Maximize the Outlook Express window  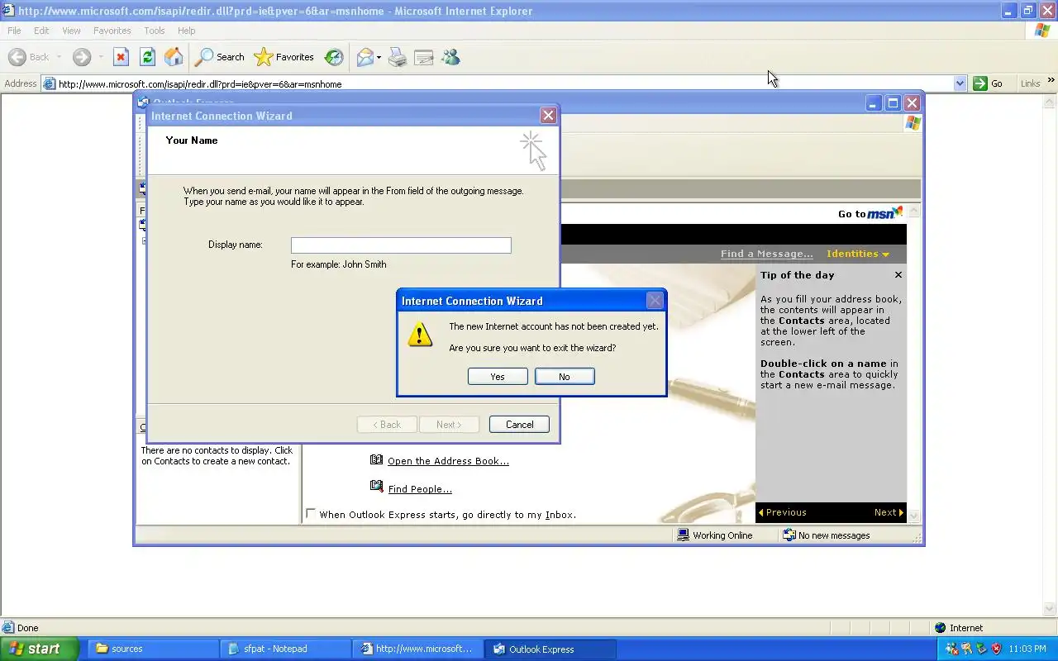tap(893, 103)
